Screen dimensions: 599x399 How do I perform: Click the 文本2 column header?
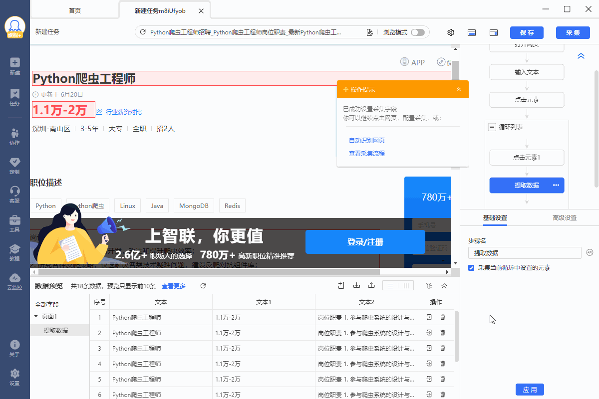click(x=366, y=302)
